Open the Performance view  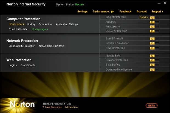(x=101, y=12)
